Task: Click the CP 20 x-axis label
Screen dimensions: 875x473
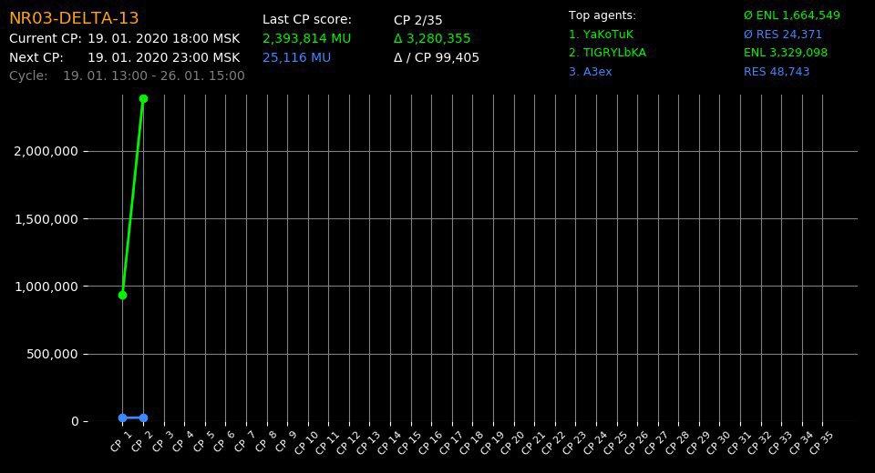Action: point(511,443)
